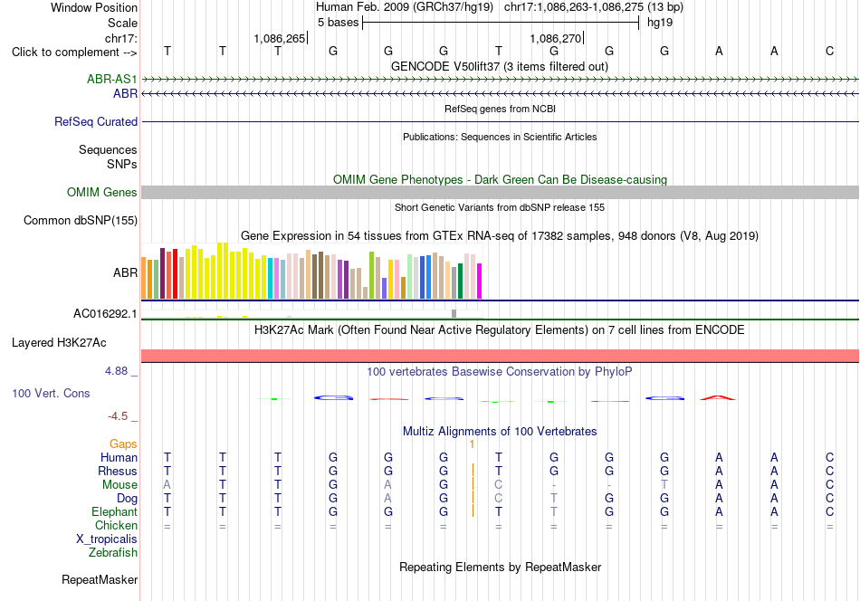Select the Zebrafish alignment row label

pos(113,552)
